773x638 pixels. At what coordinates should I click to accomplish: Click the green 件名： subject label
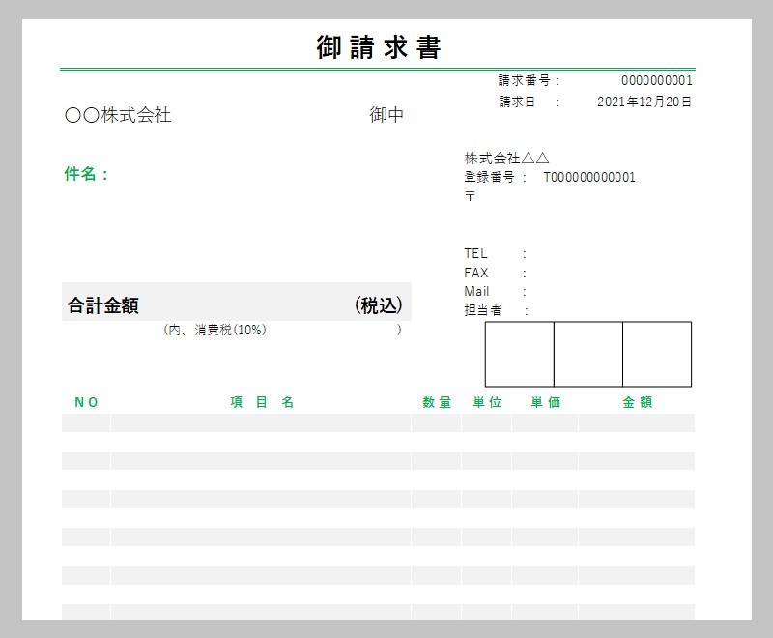pyautogui.click(x=87, y=174)
